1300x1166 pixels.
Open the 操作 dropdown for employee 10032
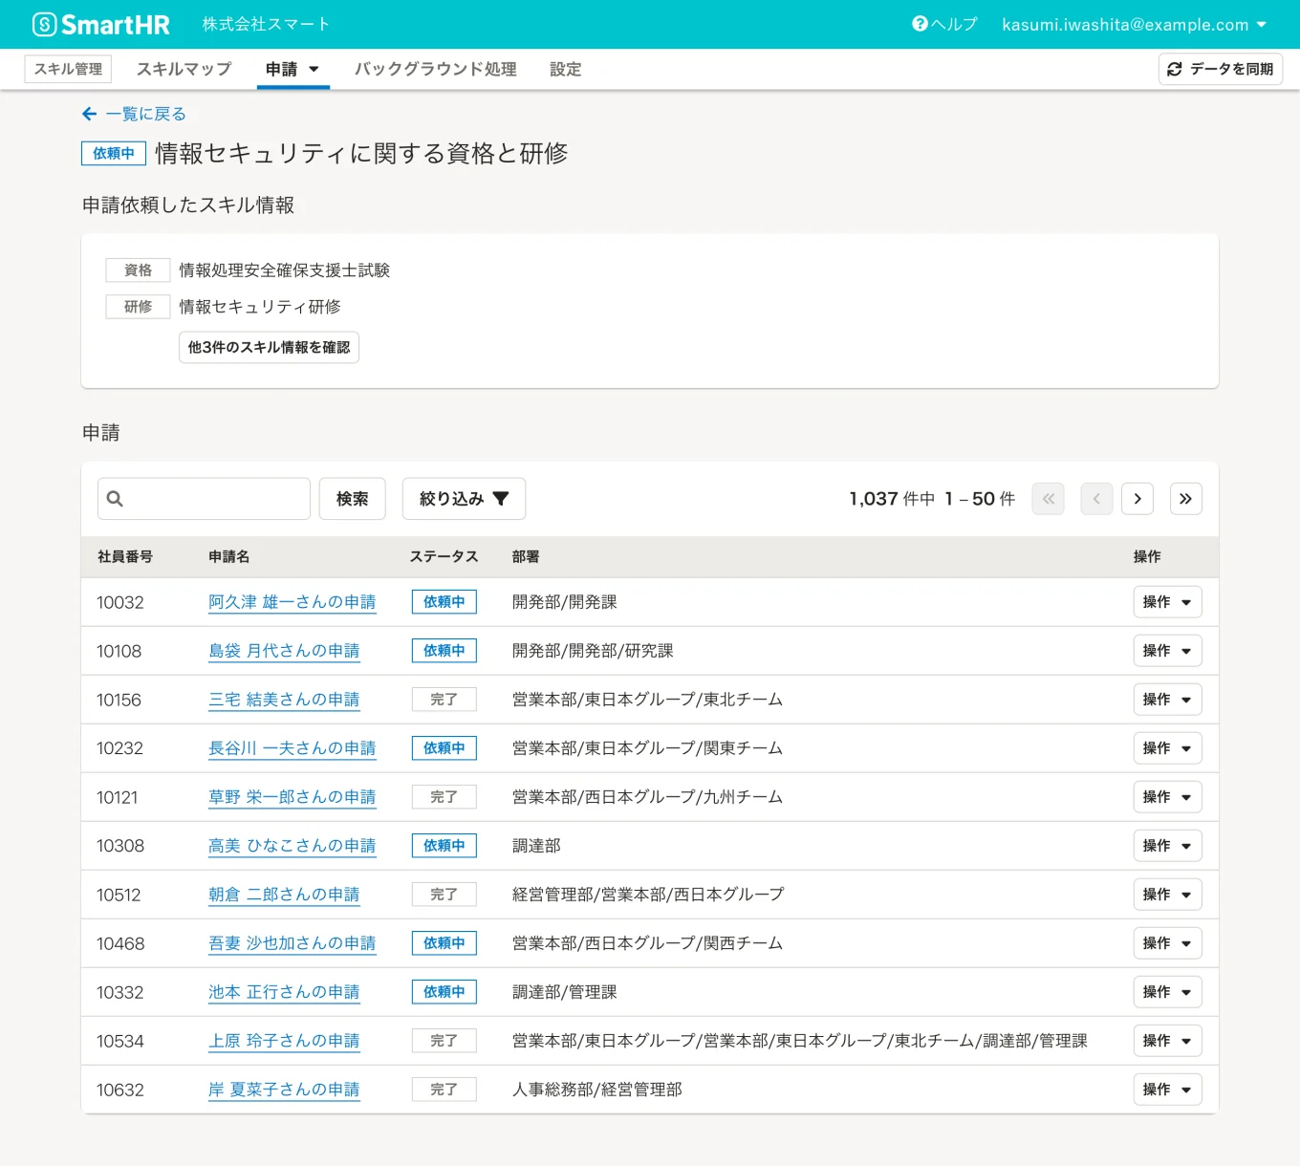point(1167,602)
